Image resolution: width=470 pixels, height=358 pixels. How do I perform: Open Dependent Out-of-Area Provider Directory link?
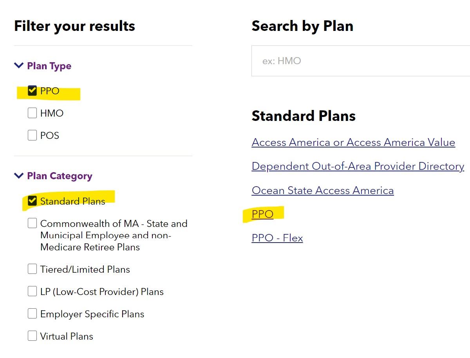tap(358, 166)
